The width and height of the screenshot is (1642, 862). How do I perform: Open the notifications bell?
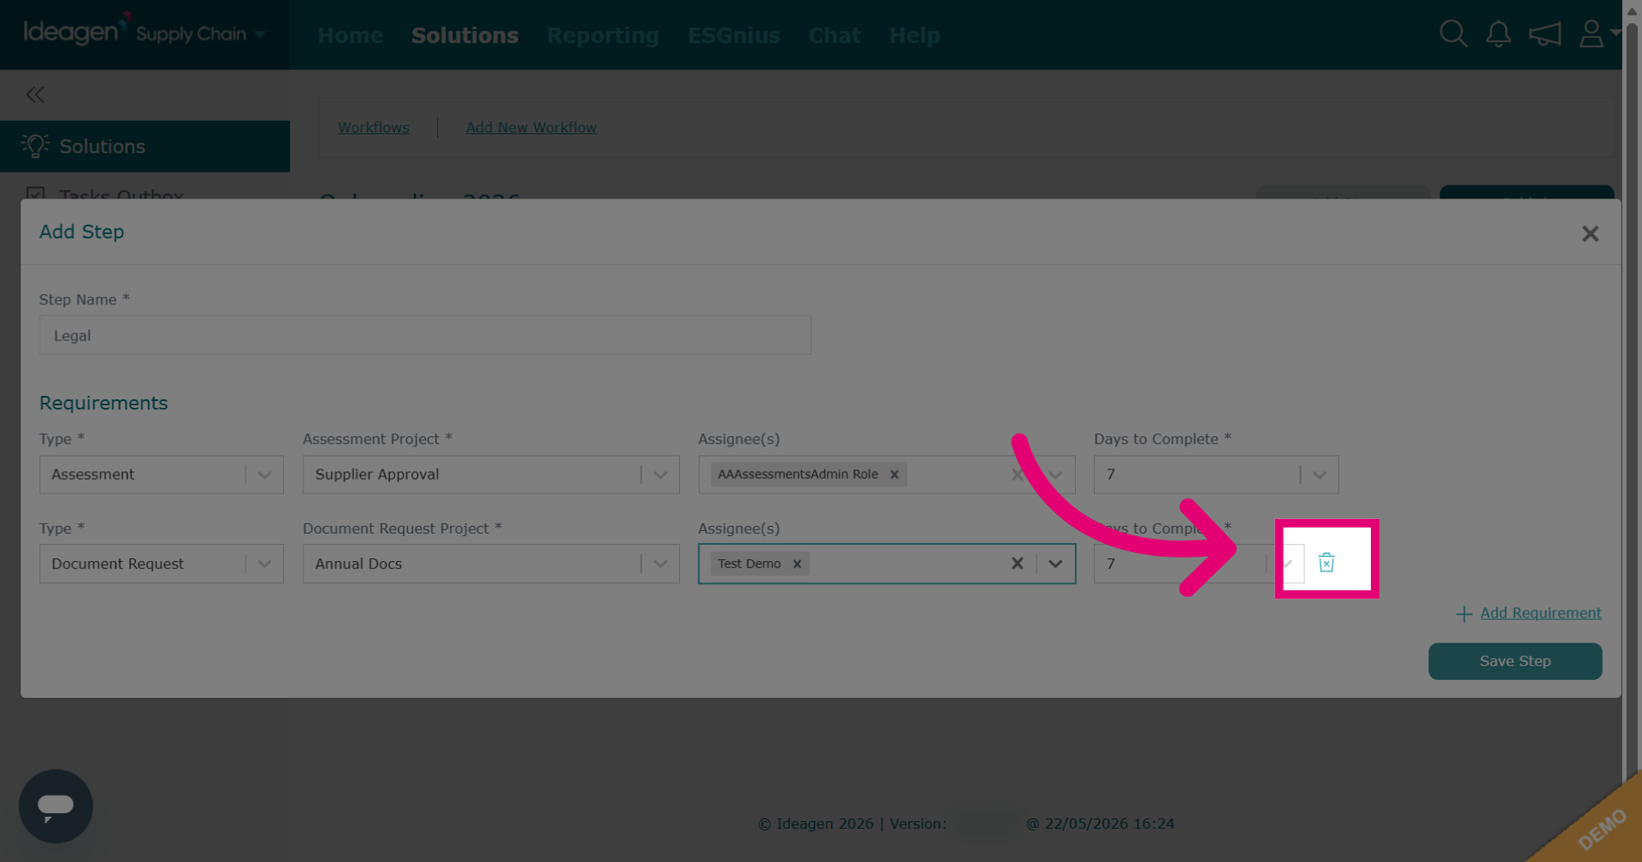tap(1498, 34)
